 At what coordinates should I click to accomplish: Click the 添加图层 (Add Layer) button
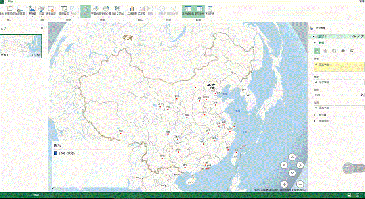[x=319, y=28]
